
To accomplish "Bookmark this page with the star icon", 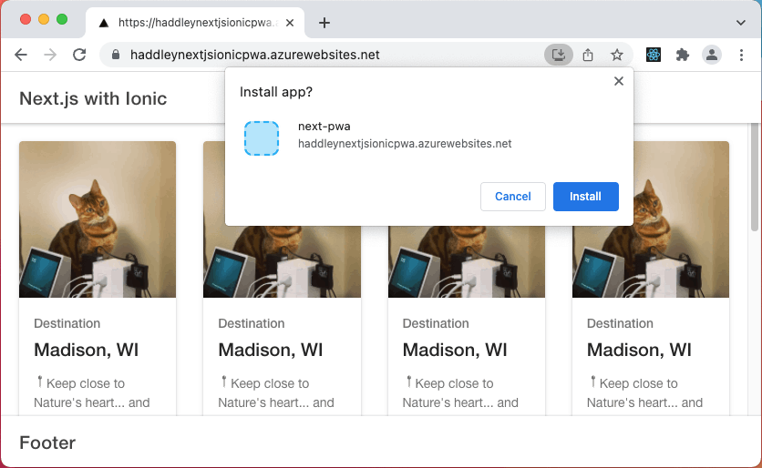I will click(617, 55).
